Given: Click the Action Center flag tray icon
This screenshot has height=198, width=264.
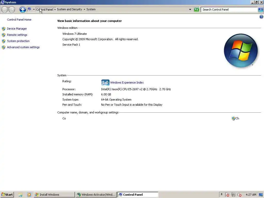Looking at the screenshot, I should [227, 195].
